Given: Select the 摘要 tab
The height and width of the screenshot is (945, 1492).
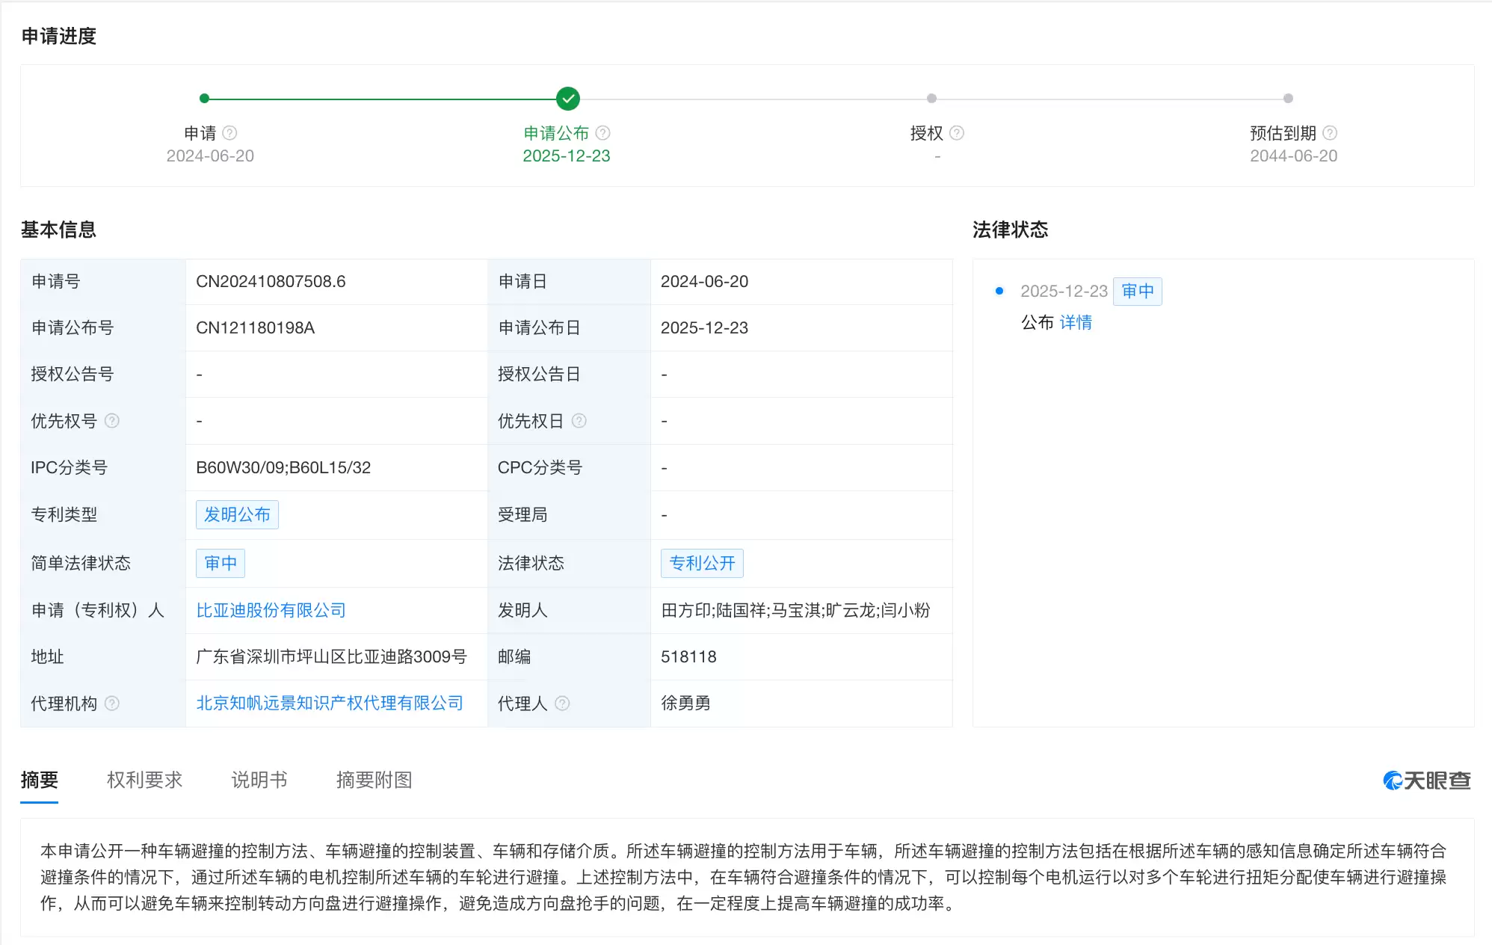Looking at the screenshot, I should [x=40, y=780].
